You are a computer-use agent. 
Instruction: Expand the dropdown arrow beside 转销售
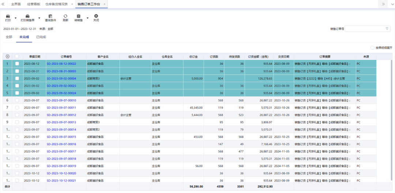click(87, 18)
